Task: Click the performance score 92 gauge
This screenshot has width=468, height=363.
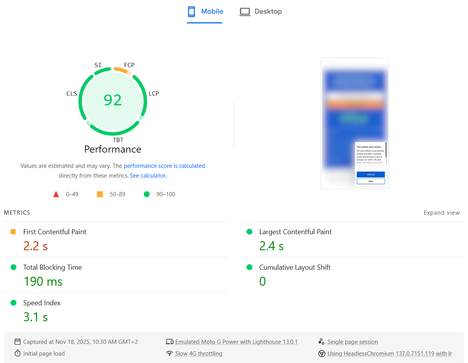Action: pyautogui.click(x=113, y=100)
